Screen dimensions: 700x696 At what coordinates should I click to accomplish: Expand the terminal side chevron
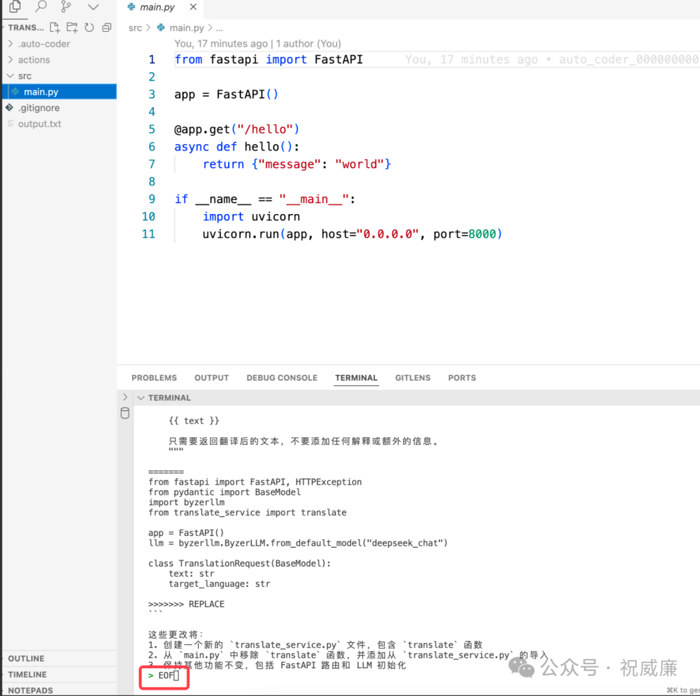[125, 397]
